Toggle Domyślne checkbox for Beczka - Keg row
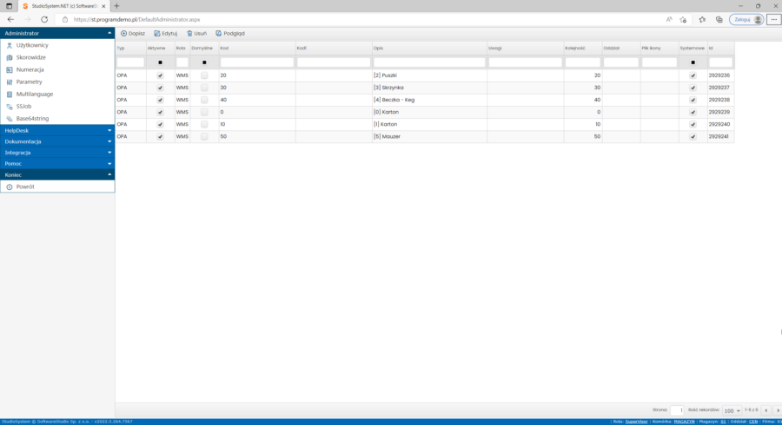Viewport: 782px width, 425px height. [x=204, y=100]
